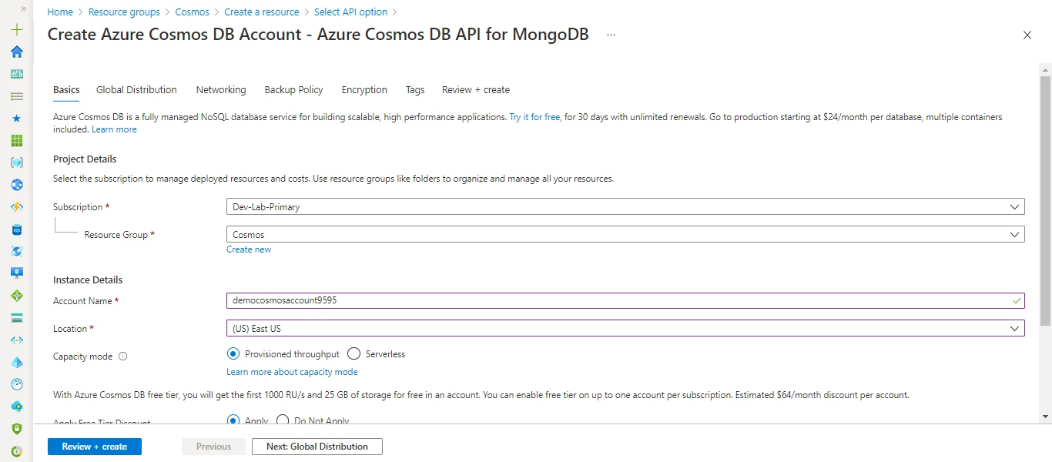Click the Review + create button
This screenshot has width=1052, height=462.
tap(94, 446)
